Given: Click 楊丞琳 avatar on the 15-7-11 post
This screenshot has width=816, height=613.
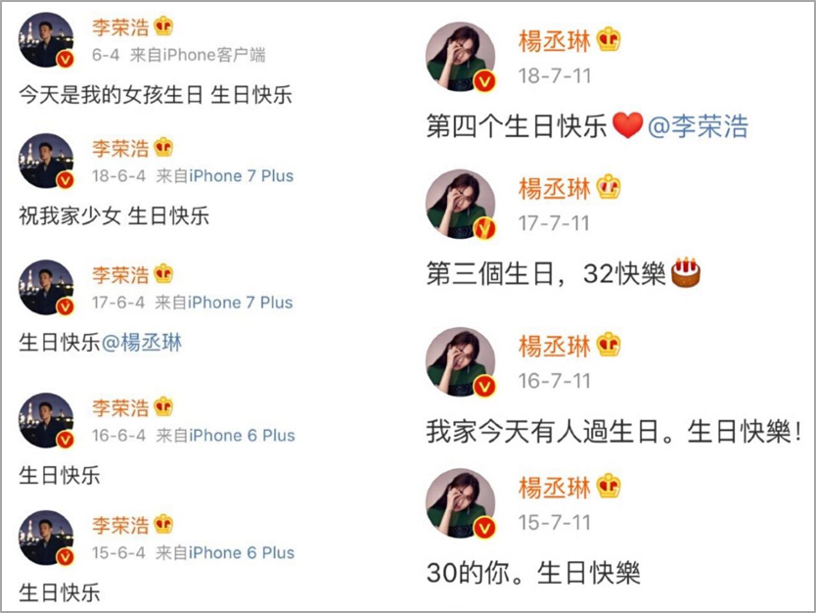Looking at the screenshot, I should [x=461, y=503].
